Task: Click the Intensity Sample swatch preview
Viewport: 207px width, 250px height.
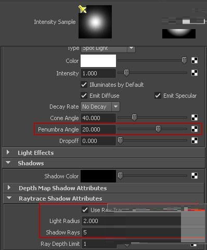Action: [95, 22]
